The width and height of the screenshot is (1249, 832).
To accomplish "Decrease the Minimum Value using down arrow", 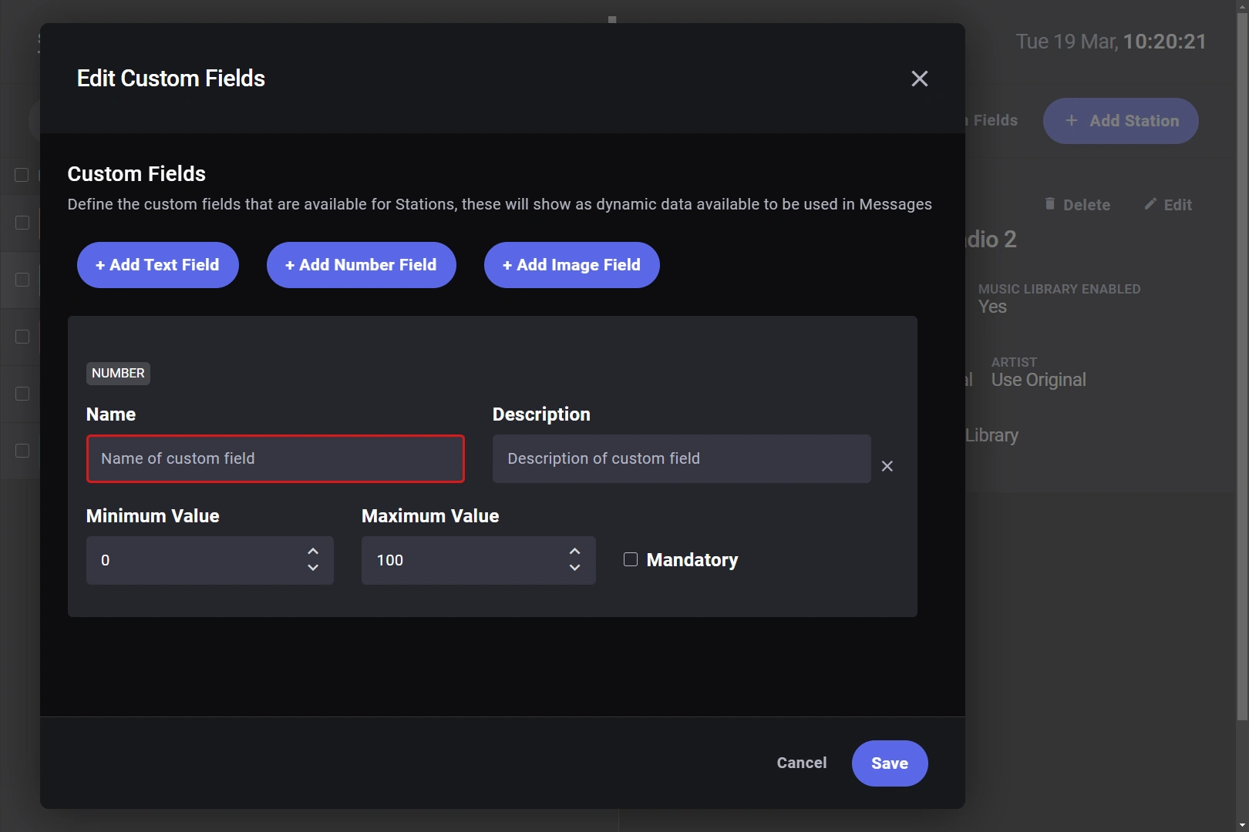I will [x=313, y=568].
